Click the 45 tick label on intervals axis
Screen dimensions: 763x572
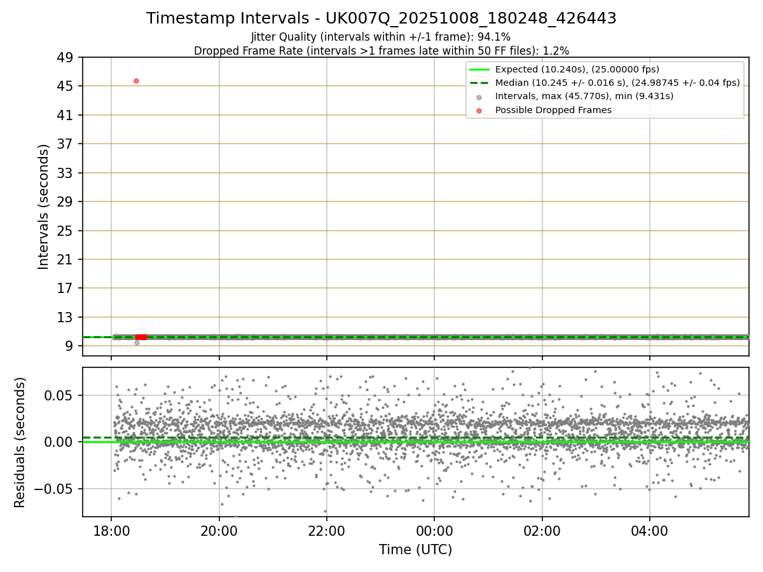pyautogui.click(x=67, y=86)
